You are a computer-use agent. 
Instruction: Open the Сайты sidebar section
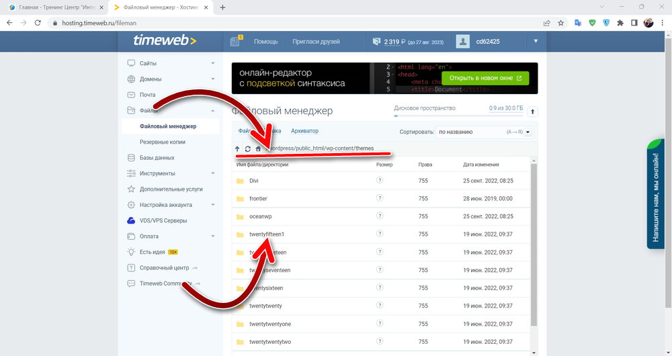click(148, 63)
